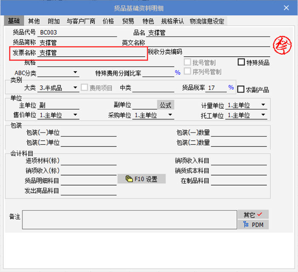The image size is (298, 272).
Task: Open the 采购单位 dropdown
Action: [x=170, y=115]
